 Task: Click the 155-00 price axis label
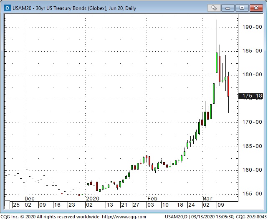pyautogui.click(x=252, y=194)
